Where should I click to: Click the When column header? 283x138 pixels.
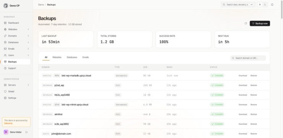coord(169,67)
